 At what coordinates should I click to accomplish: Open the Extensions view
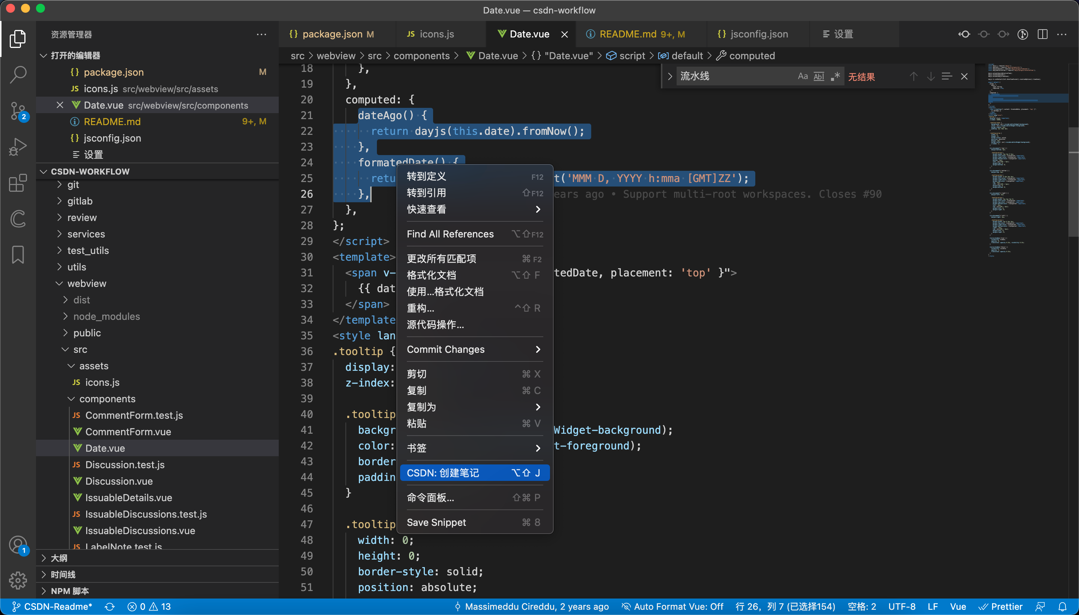click(18, 183)
